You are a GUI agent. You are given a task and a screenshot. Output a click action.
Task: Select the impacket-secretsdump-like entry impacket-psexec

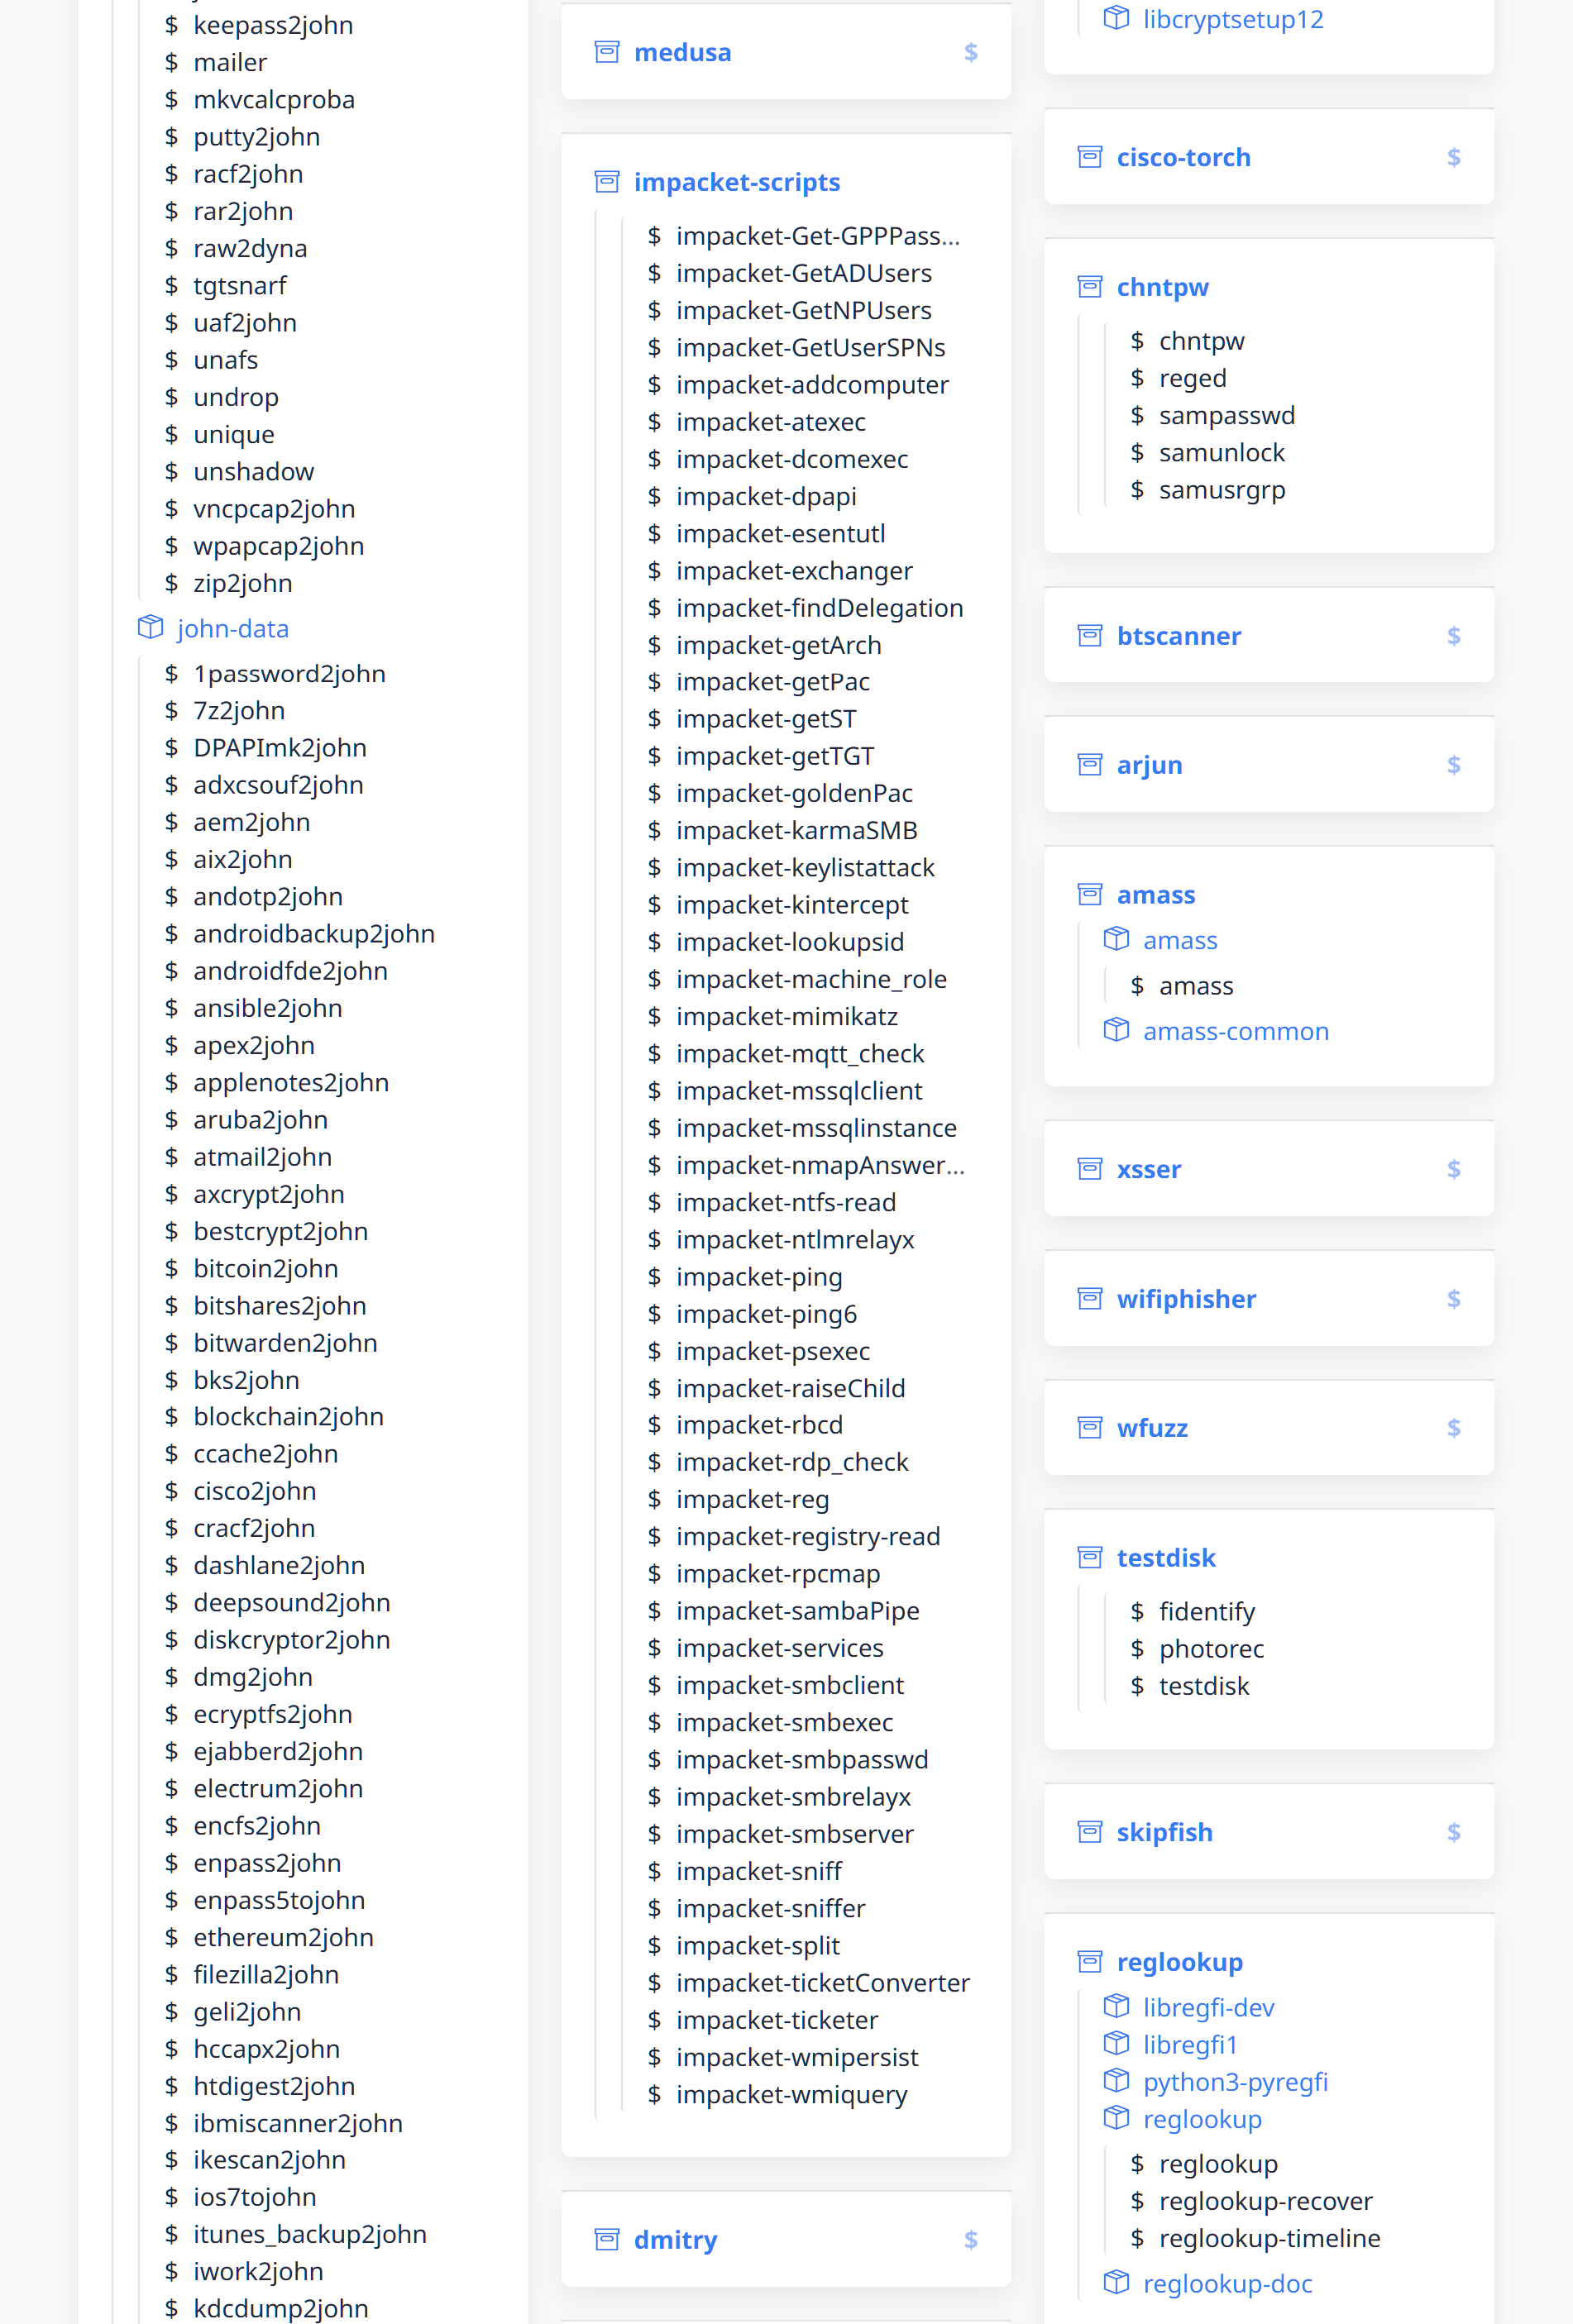[x=772, y=1351]
